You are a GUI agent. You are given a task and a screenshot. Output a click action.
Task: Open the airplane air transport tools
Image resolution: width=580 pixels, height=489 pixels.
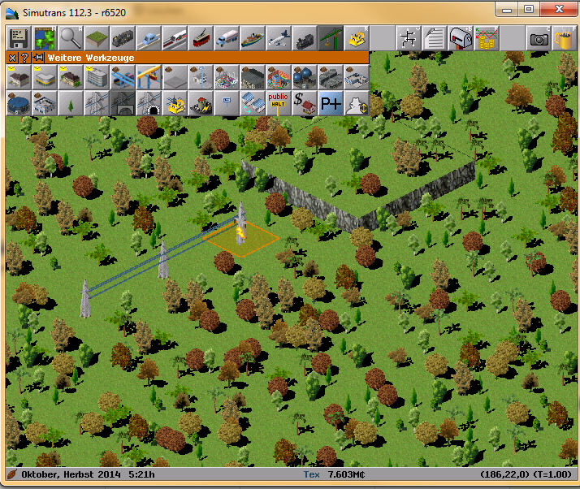point(279,38)
